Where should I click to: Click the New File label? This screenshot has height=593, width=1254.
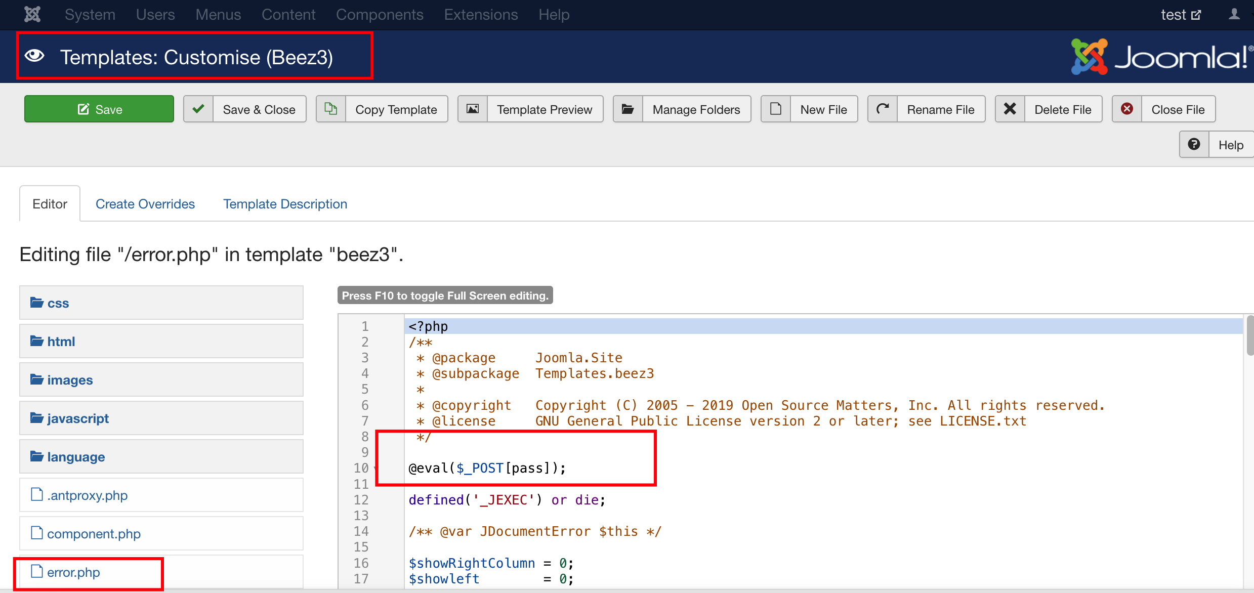[x=824, y=109]
